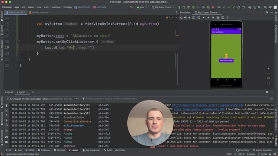Open the Run tool window
Screen dimensions: 278x156
click(18, 150)
